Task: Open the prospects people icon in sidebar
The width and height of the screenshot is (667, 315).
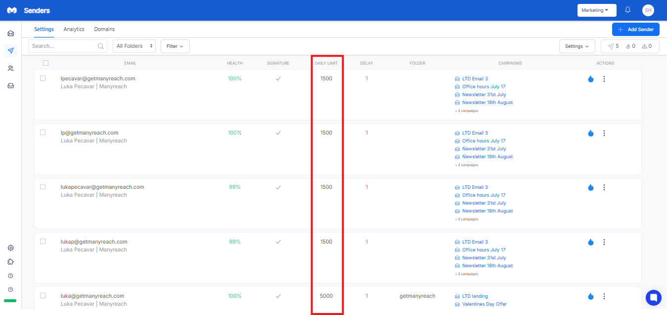Action: point(11,69)
